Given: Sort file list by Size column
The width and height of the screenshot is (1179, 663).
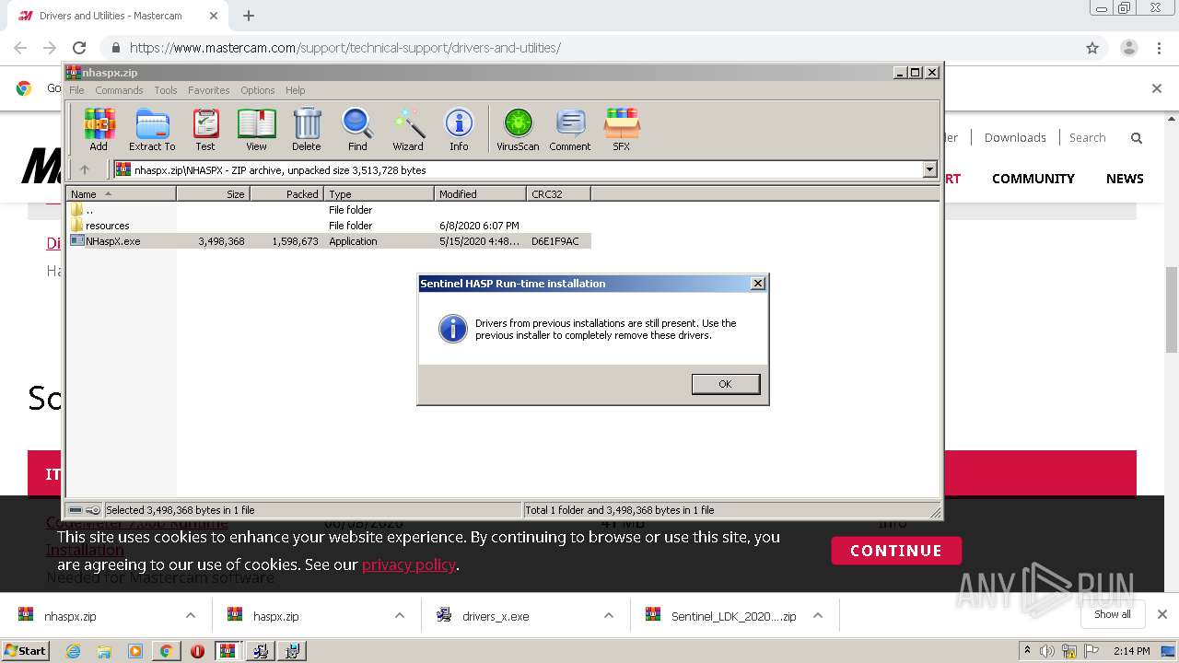Looking at the screenshot, I should [x=213, y=194].
